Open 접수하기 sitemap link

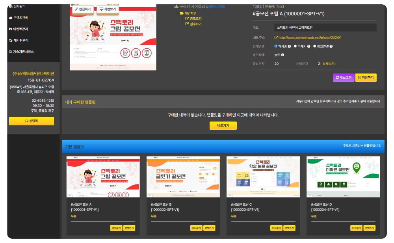pos(195,24)
